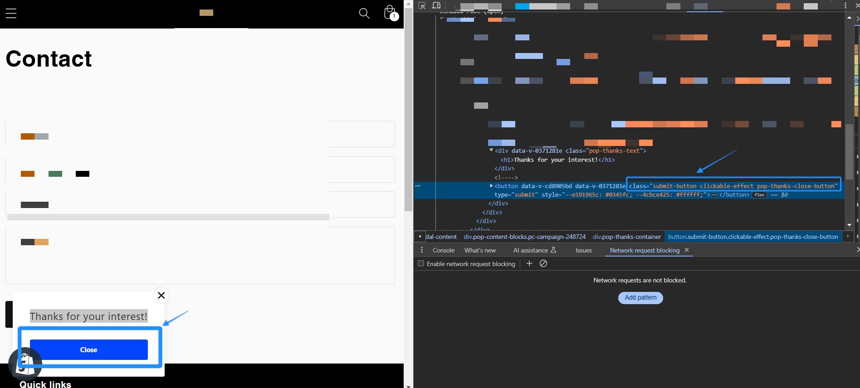860x388 pixels.
Task: Click the blue Close button
Action: [x=89, y=349]
